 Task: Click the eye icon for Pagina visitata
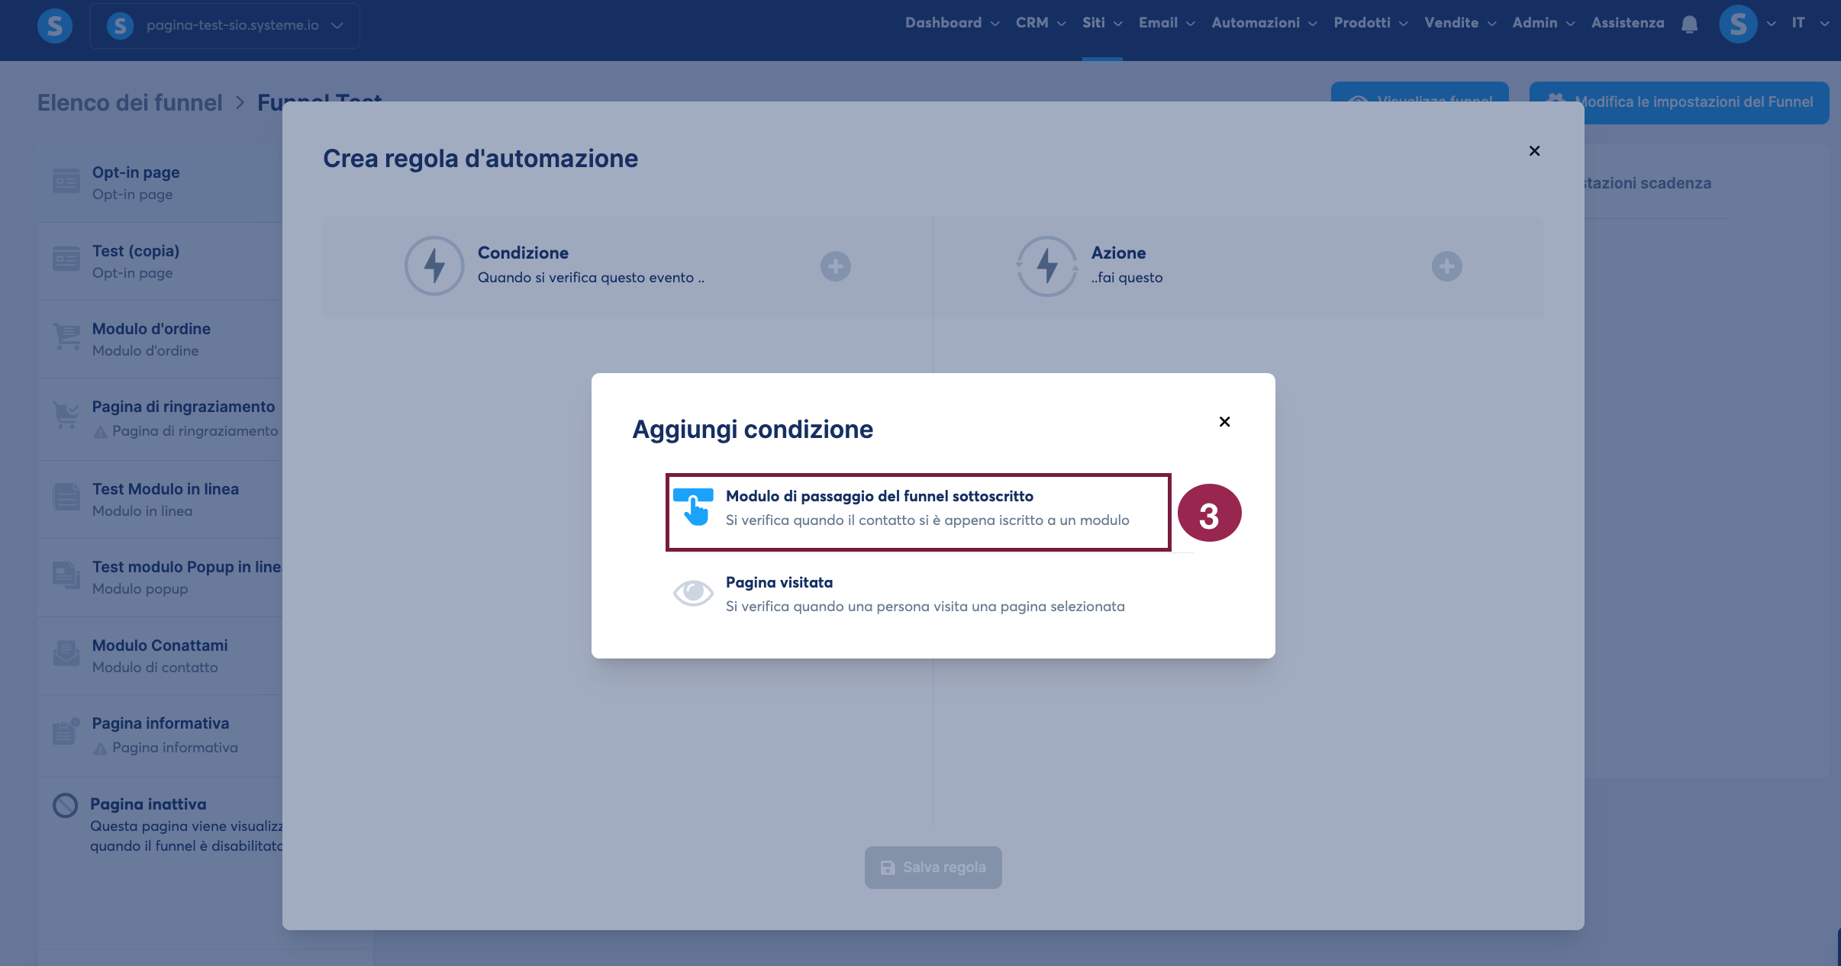point(692,592)
